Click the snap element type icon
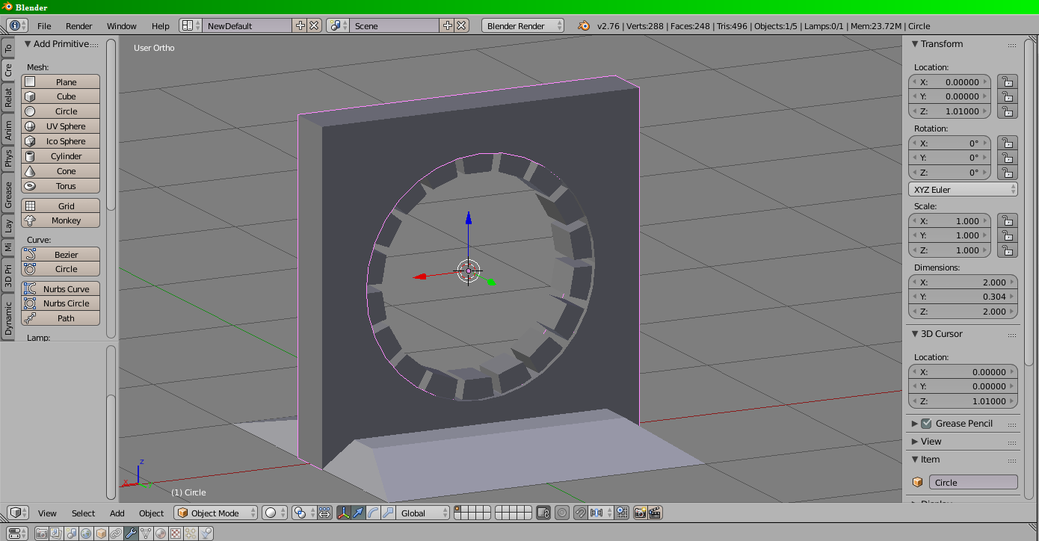This screenshot has width=1039, height=541. point(600,513)
